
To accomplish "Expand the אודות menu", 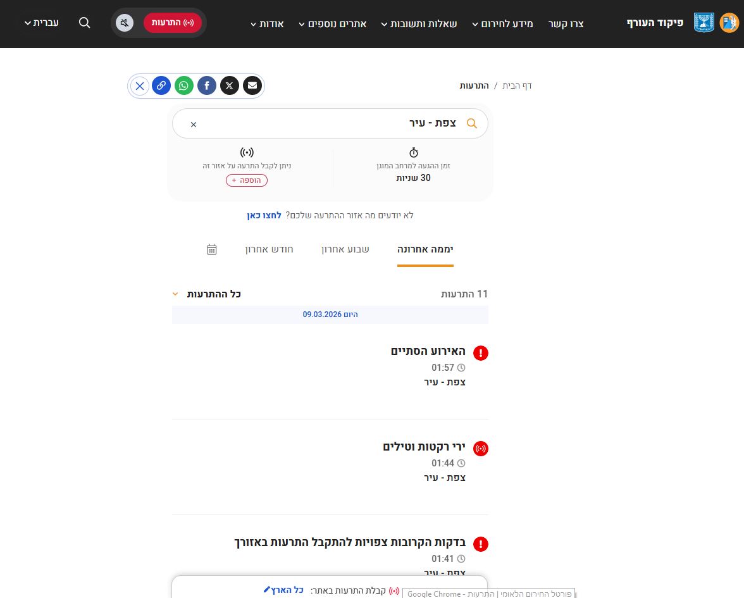I will [x=267, y=24].
